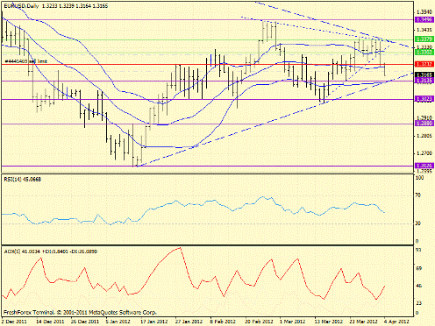Click the 1.3435 price scale value

point(424,30)
